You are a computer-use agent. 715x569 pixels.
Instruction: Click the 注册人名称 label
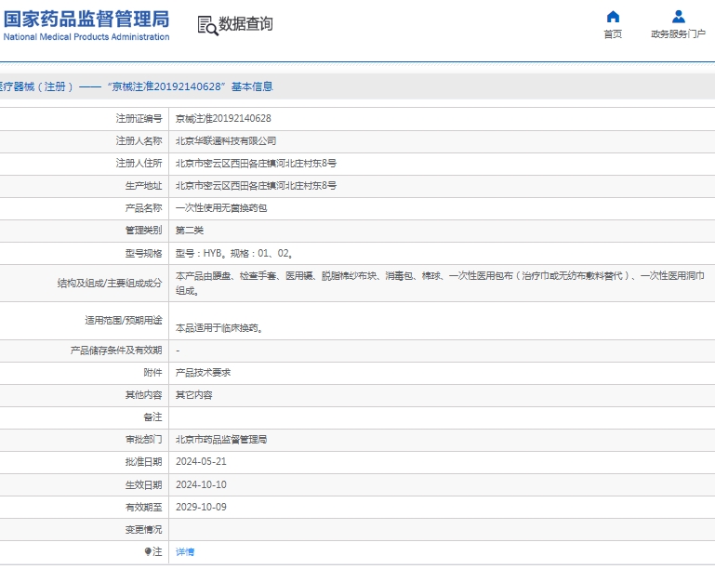tap(139, 141)
